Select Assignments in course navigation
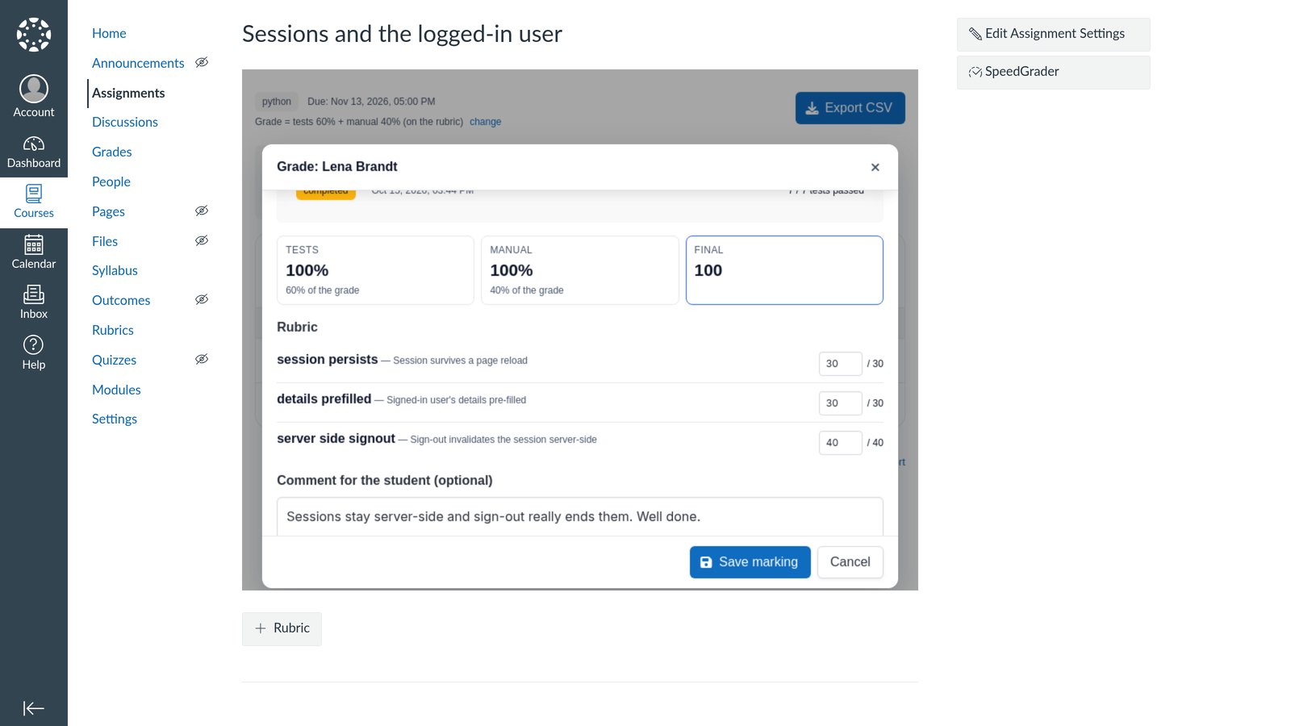Image resolution: width=1291 pixels, height=726 pixels. (x=128, y=93)
